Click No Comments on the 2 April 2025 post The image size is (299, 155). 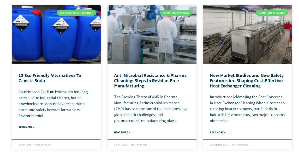pyautogui.click(x=43, y=145)
